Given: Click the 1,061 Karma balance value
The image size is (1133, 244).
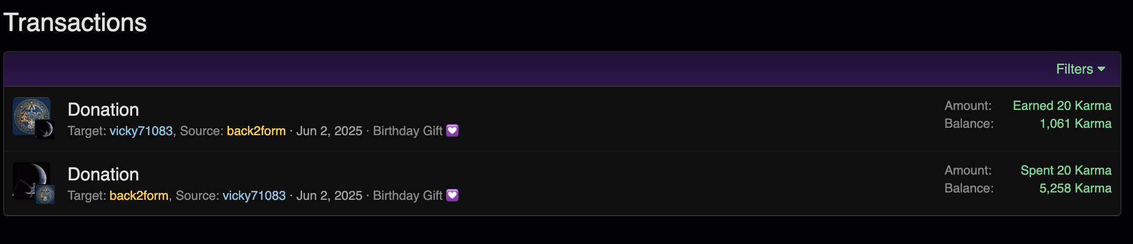Looking at the screenshot, I should (1075, 124).
